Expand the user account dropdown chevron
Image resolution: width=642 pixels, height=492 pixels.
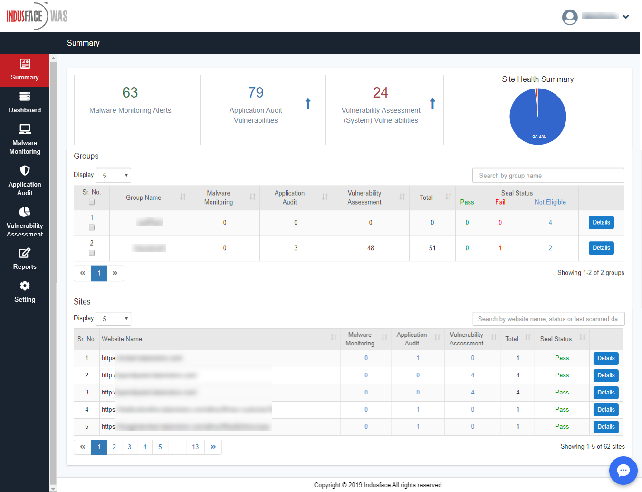pos(626,17)
